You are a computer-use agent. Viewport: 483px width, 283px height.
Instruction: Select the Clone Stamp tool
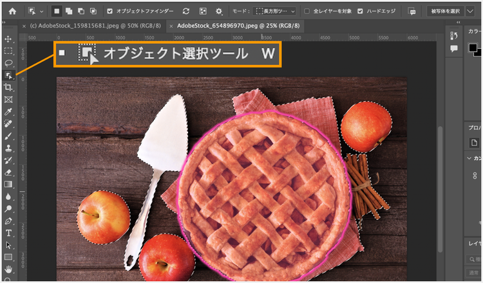pos(8,148)
